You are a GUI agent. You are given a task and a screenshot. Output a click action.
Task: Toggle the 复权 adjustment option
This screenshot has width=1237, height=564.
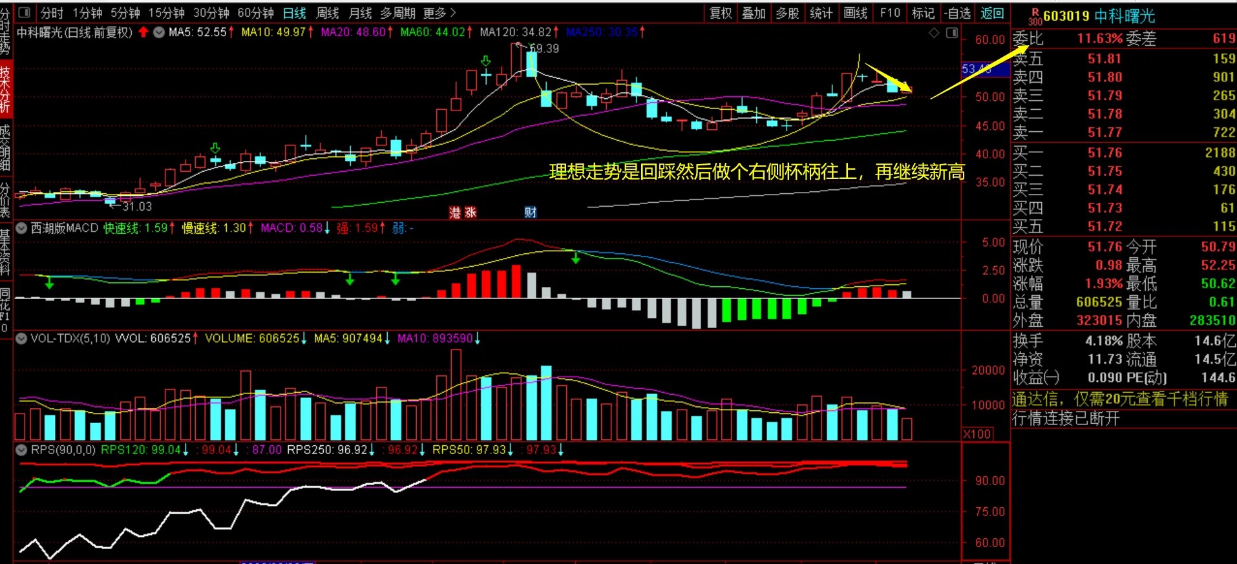click(721, 12)
